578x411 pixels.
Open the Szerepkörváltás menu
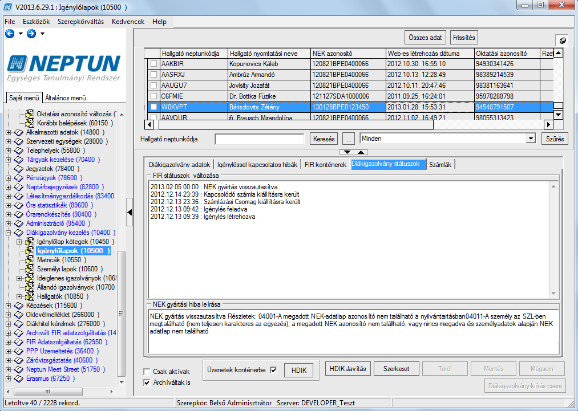80,22
